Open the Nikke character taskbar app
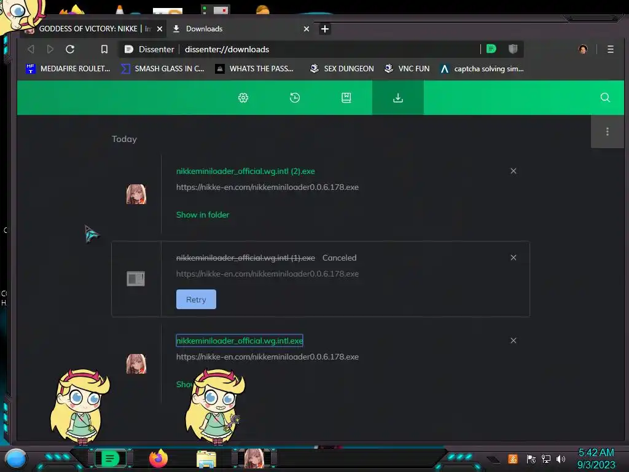Image resolution: width=629 pixels, height=472 pixels. (254, 458)
